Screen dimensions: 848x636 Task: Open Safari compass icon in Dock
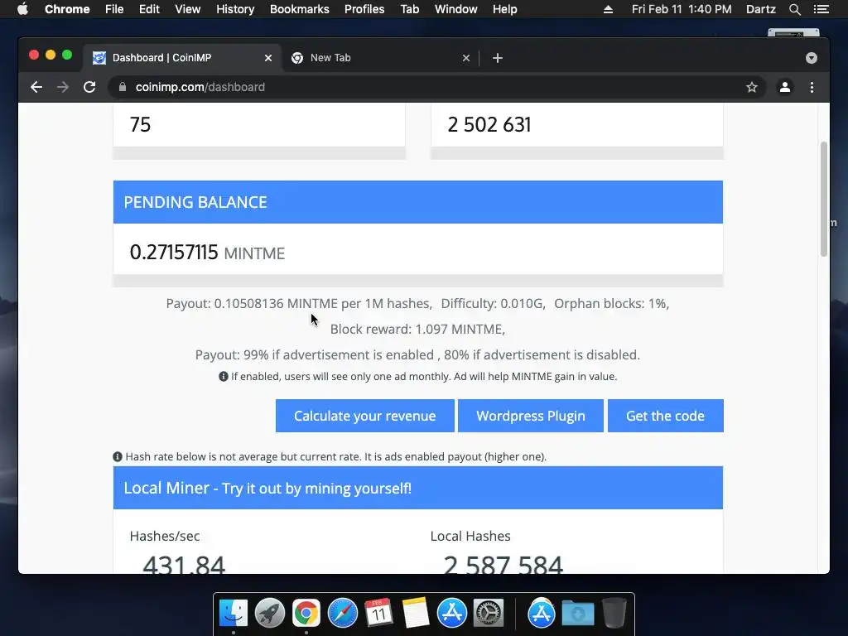point(342,614)
